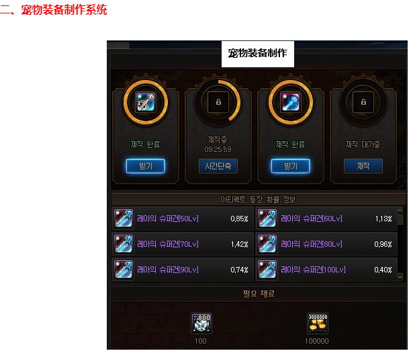Image resolution: width=409 pixels, height=351 pixels.
Task: Click 받기 button in the first slot
Action: click(146, 166)
